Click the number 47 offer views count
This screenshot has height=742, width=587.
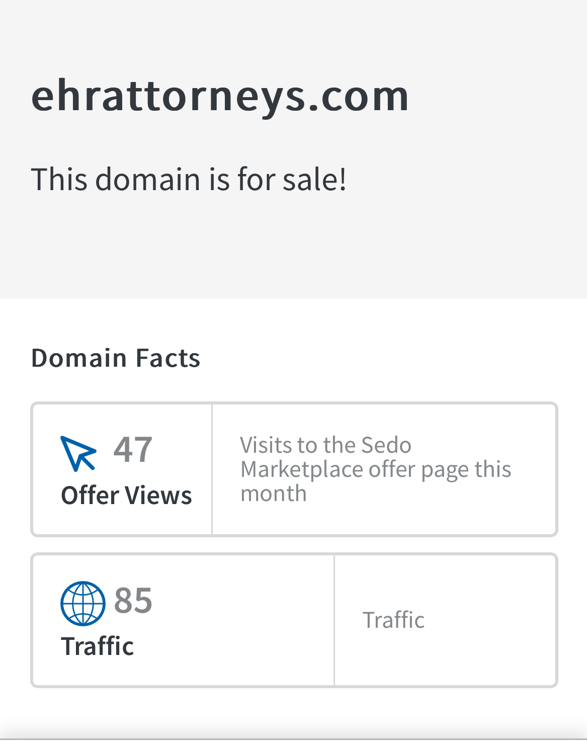[x=133, y=449]
